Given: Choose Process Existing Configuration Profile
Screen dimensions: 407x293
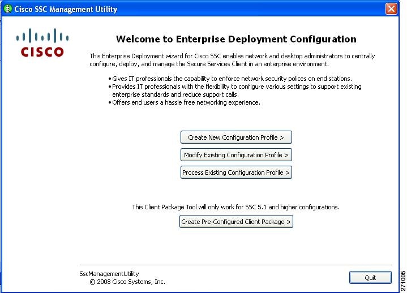Looking at the screenshot, I should click(236, 173).
